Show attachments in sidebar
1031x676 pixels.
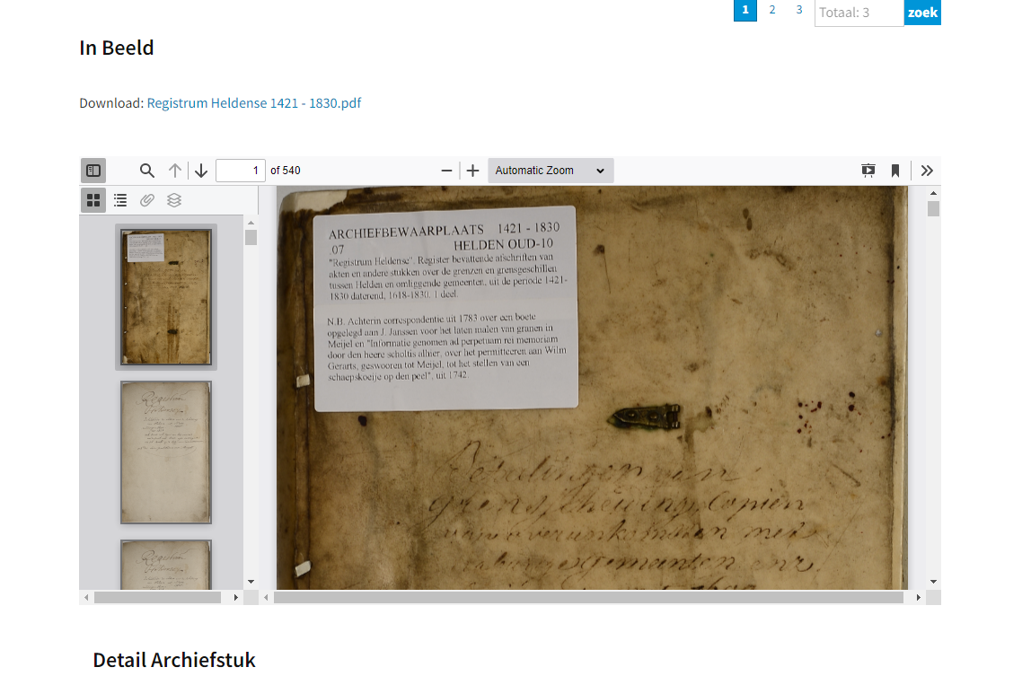tap(147, 200)
